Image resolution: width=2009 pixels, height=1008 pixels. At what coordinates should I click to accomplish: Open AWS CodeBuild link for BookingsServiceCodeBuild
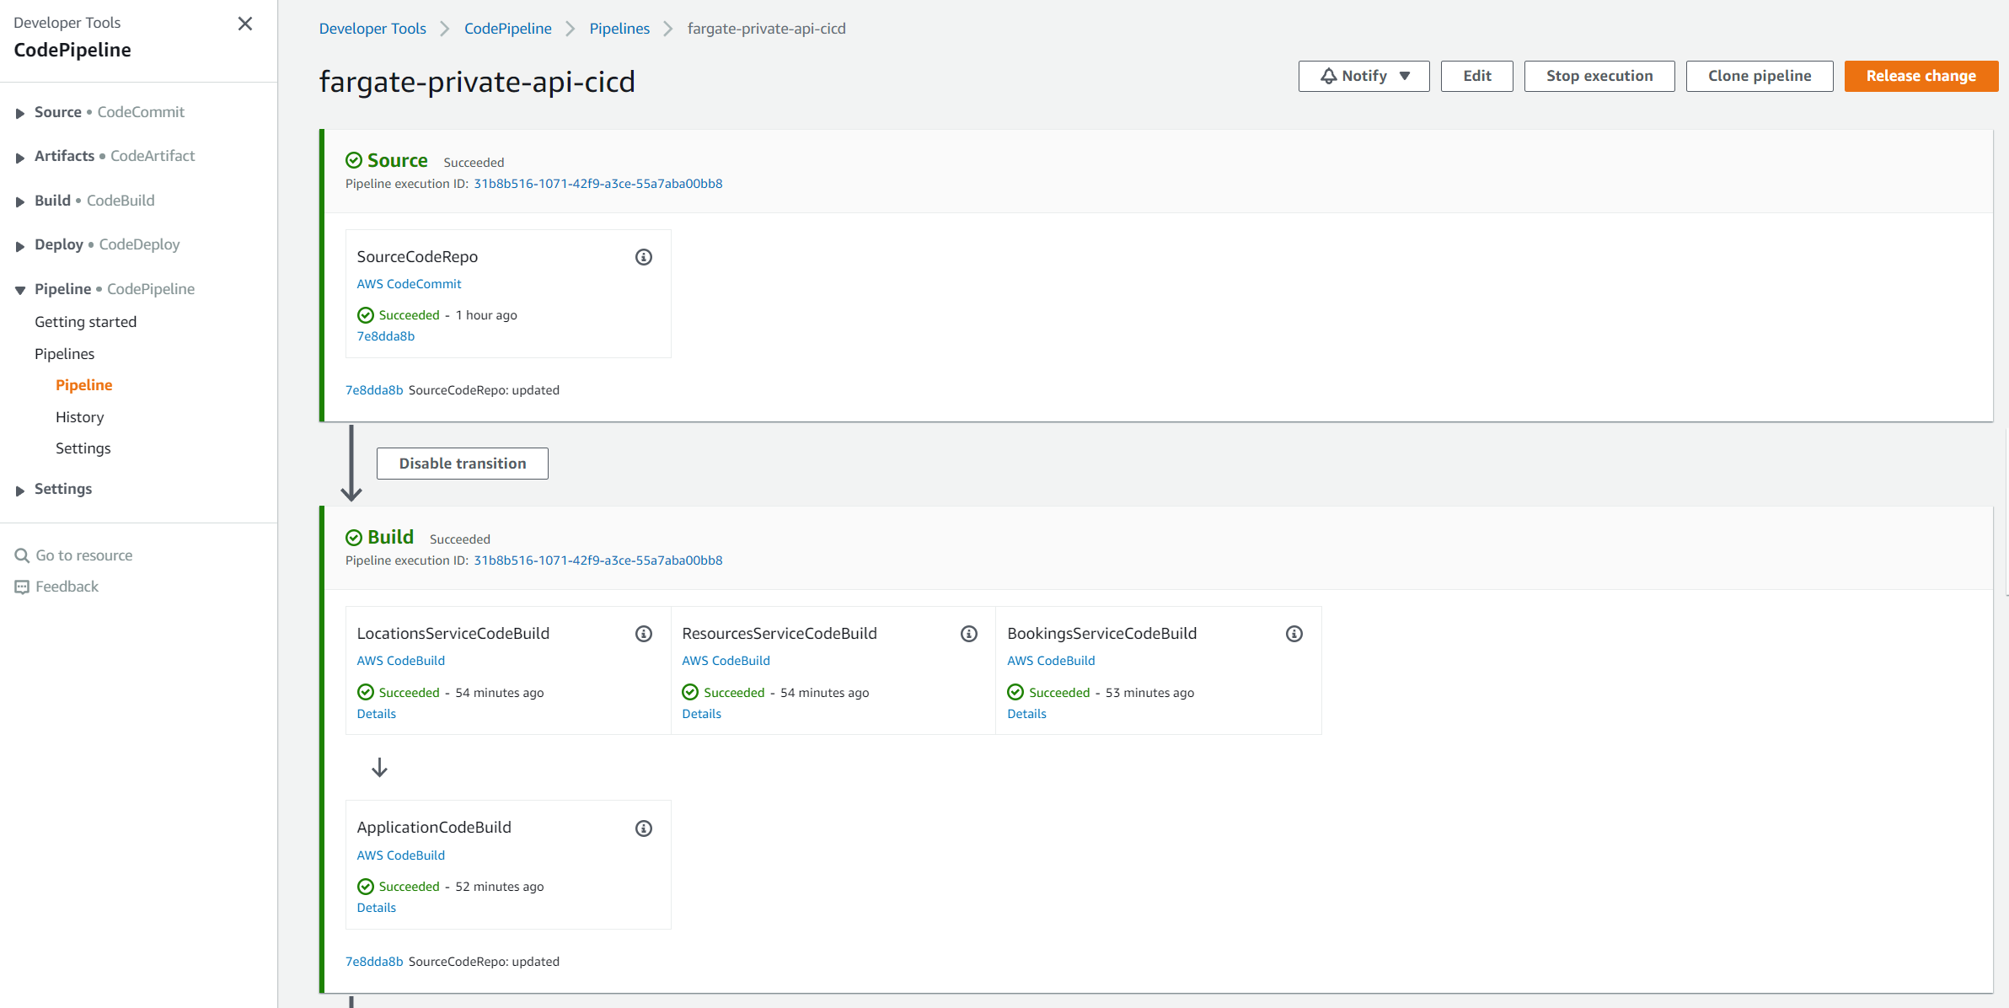(1051, 661)
